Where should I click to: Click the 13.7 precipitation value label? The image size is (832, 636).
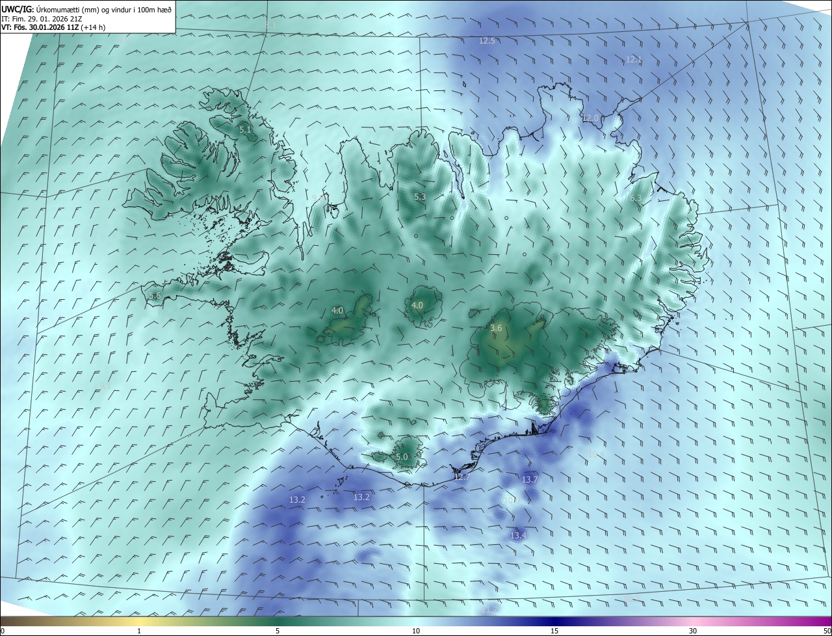click(530, 479)
